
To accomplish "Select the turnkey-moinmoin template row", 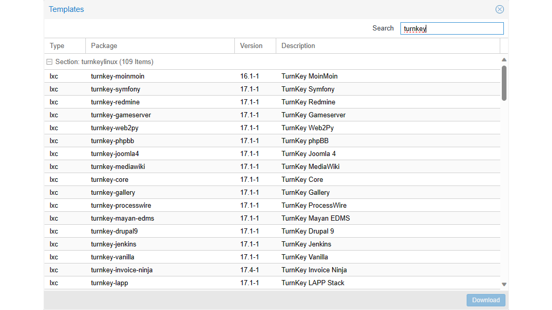I will pyautogui.click(x=117, y=76).
